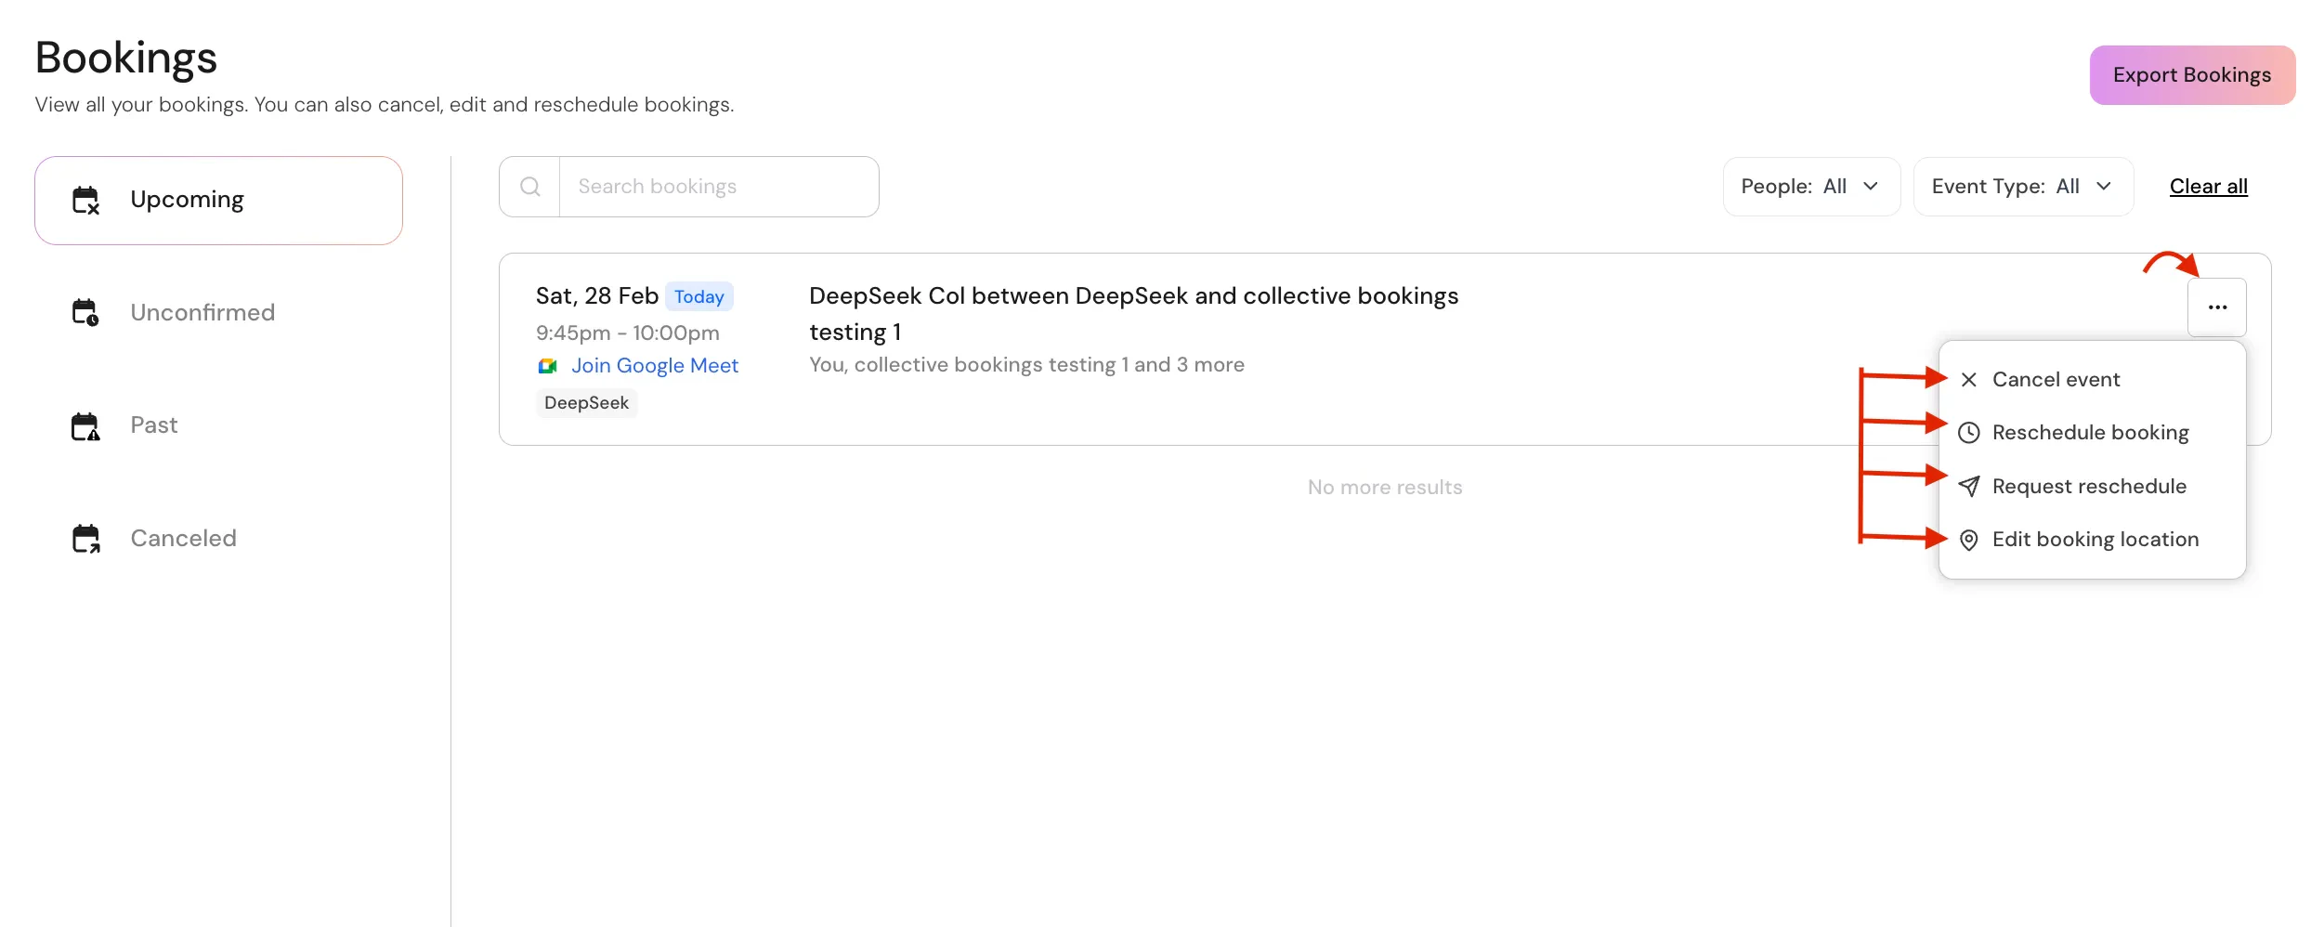
Task: Open the Join Google Meet link
Action: pos(654,365)
